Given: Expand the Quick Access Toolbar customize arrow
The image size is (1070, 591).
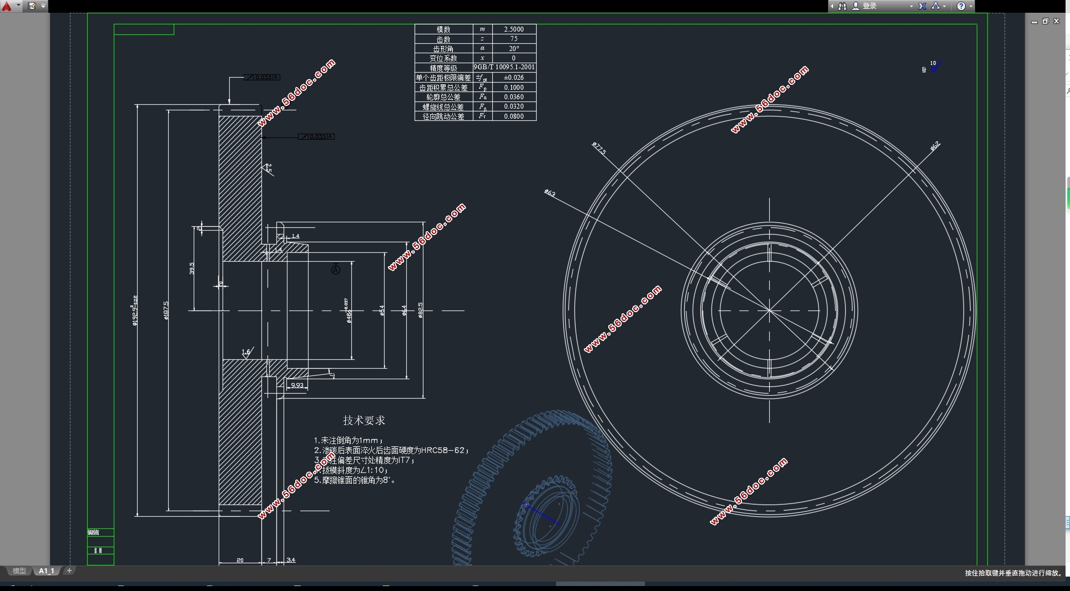Looking at the screenshot, I should tap(43, 6).
